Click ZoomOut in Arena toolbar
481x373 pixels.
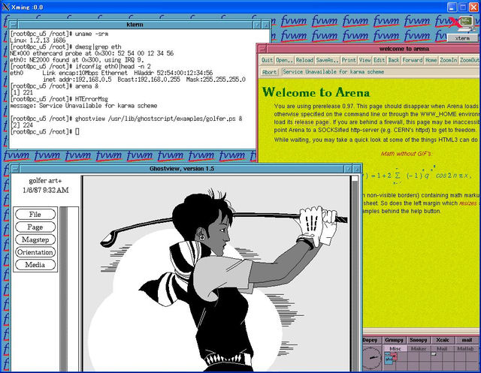[x=470, y=60]
